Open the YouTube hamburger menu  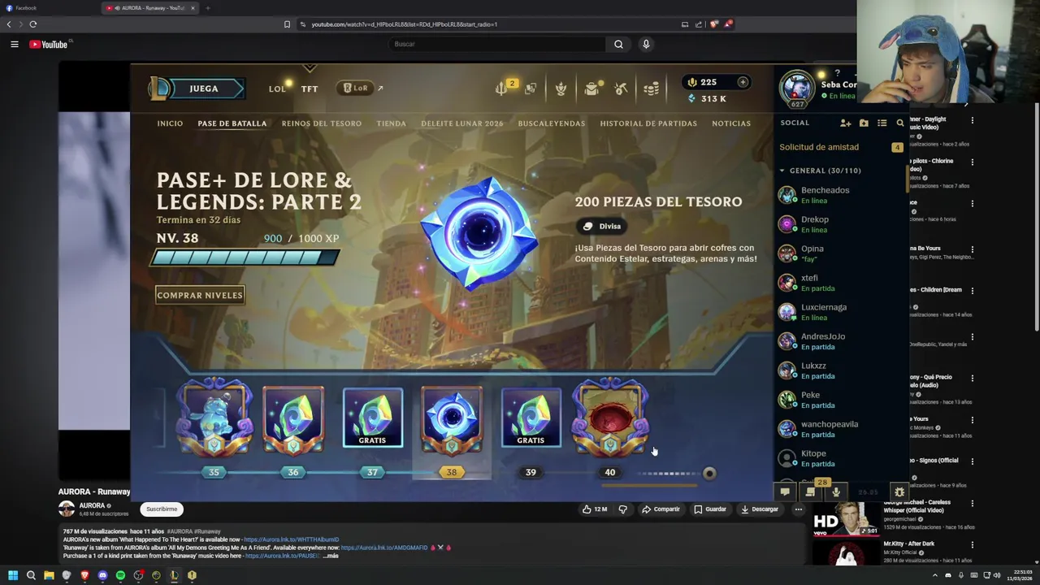[x=15, y=44]
